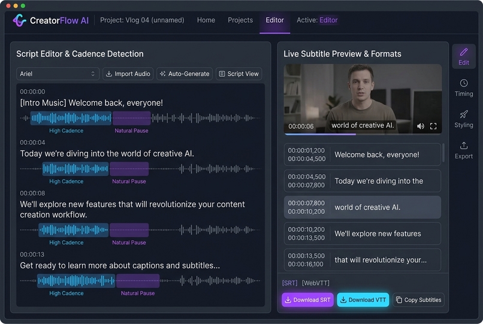Screen dimensions: 483x324
Task: Select highlighted subtitle row 'world of creative AI.'
Action: pyautogui.click(x=362, y=207)
